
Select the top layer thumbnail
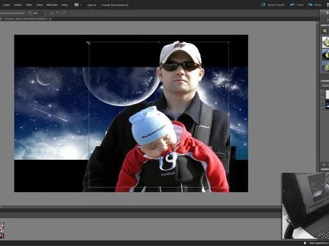(327, 94)
